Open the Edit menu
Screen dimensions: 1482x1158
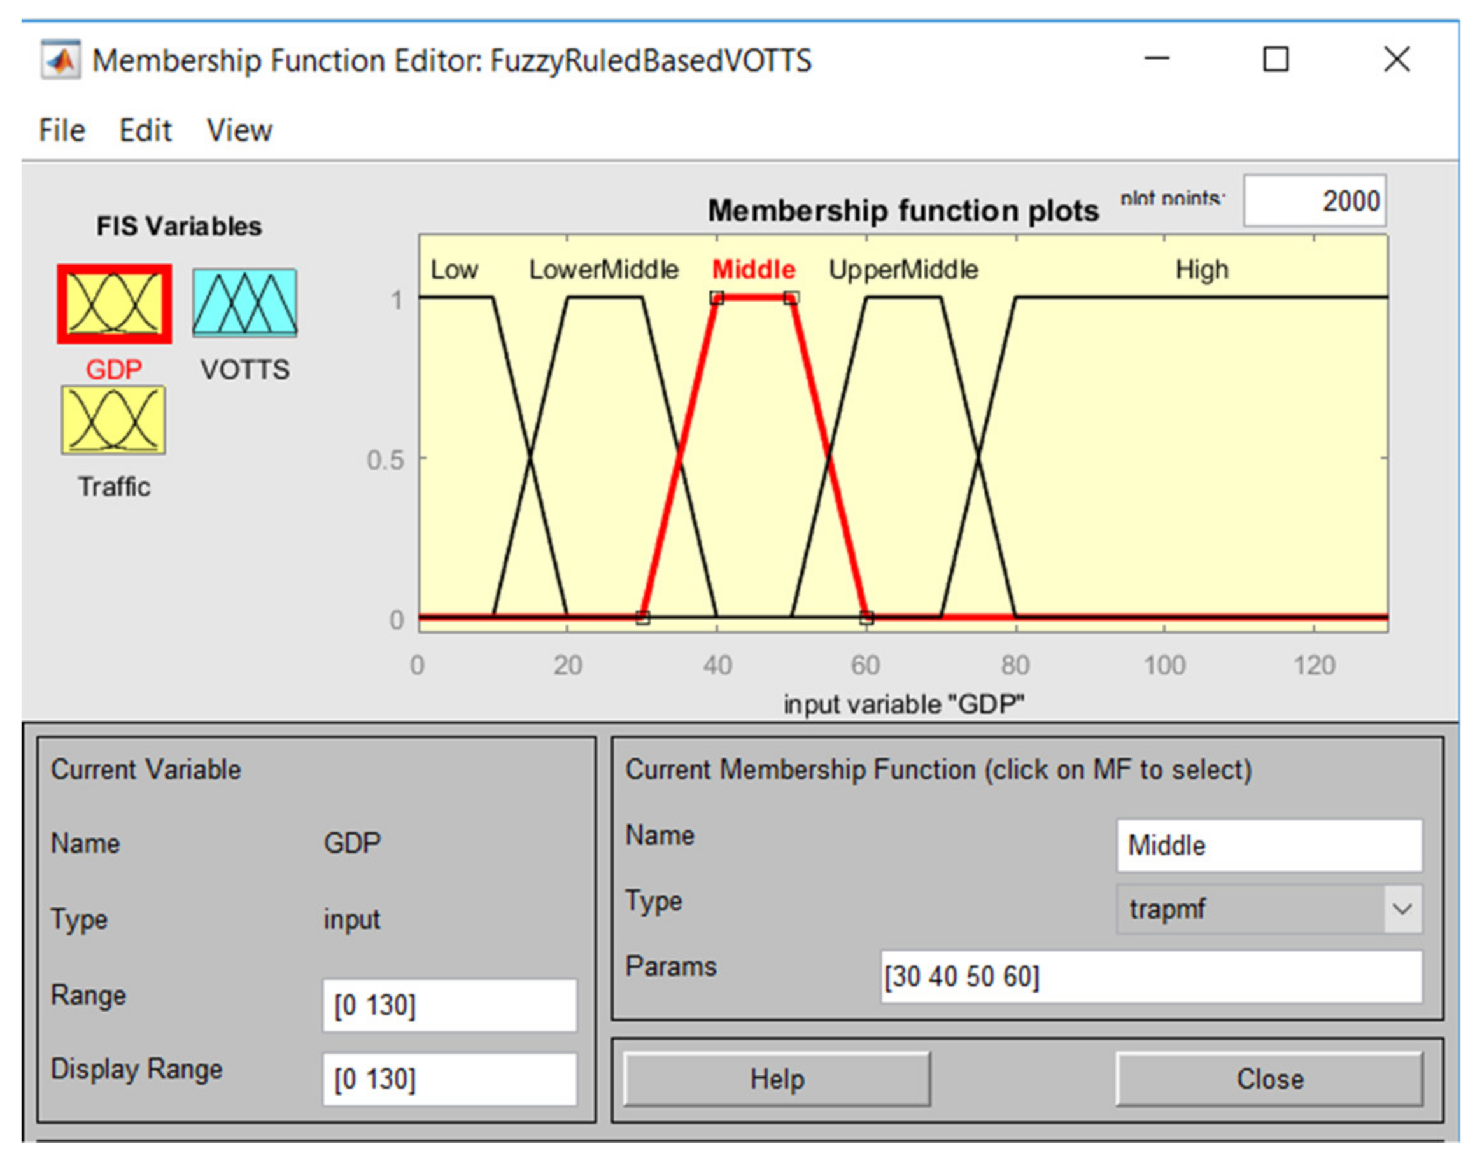click(x=145, y=130)
